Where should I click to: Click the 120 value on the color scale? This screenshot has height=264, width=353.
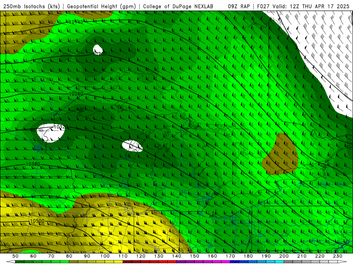[141, 256]
